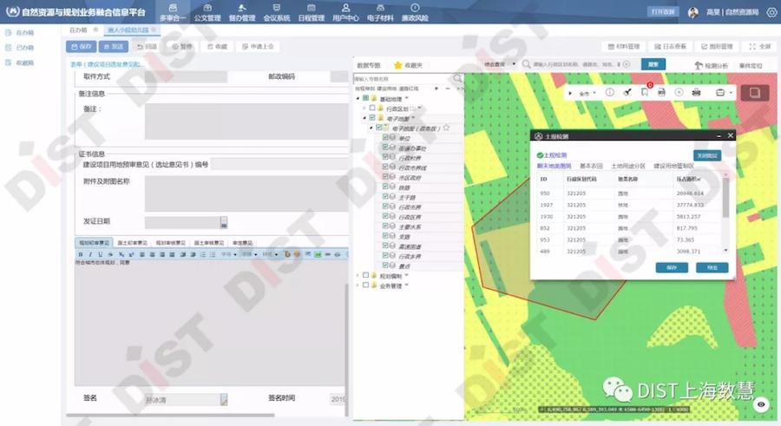
Task: Select the measure/brush tool on map toolbar
Action: [x=627, y=93]
